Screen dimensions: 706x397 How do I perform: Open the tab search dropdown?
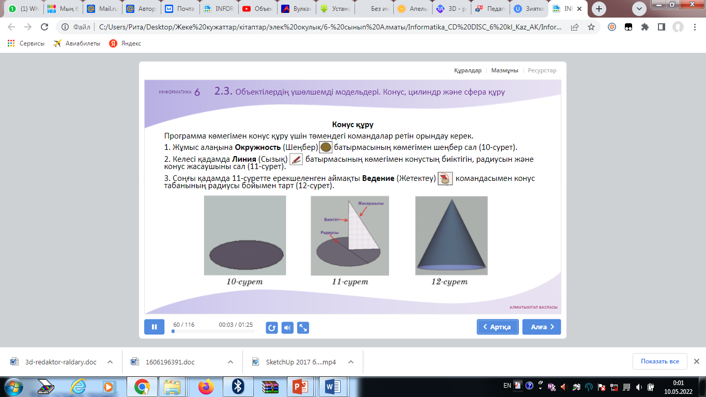click(640, 8)
